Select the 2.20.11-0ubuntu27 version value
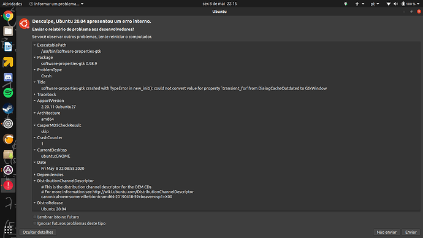423x238 pixels. pyautogui.click(x=58, y=107)
